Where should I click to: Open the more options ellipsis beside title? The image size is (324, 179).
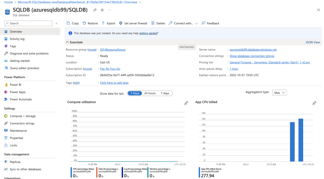tap(109, 10)
